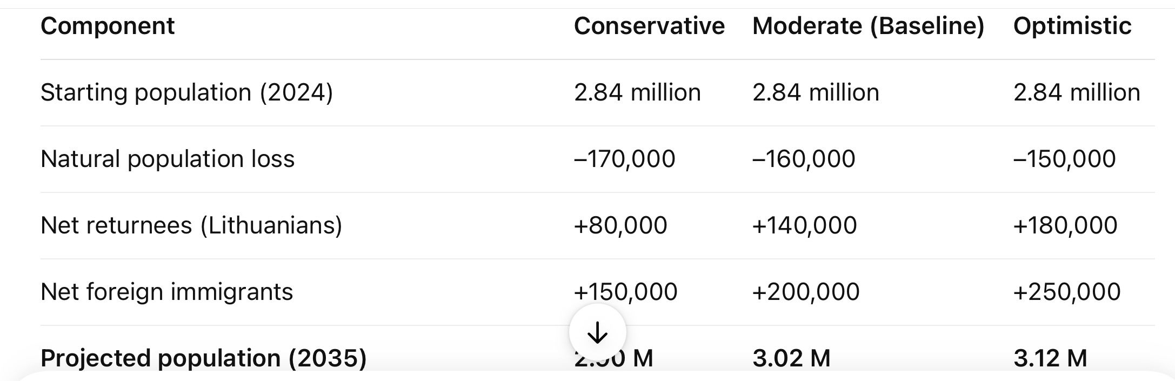
Task: Click the scroll-down arrow button
Action: (597, 332)
